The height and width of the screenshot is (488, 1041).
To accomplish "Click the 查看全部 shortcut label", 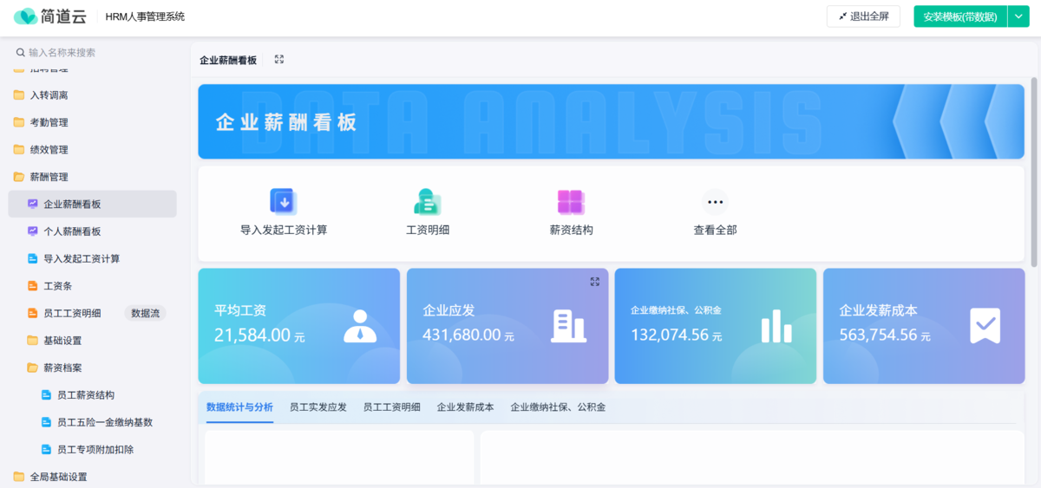I will (x=715, y=231).
